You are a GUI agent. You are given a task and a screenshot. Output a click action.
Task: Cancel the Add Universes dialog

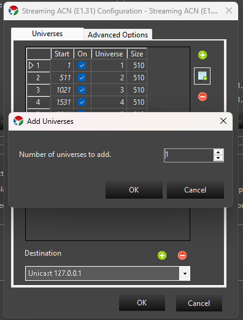coord(195,190)
